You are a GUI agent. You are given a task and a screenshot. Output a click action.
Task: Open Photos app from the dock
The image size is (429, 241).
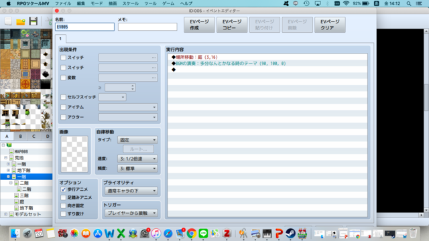click(x=74, y=234)
